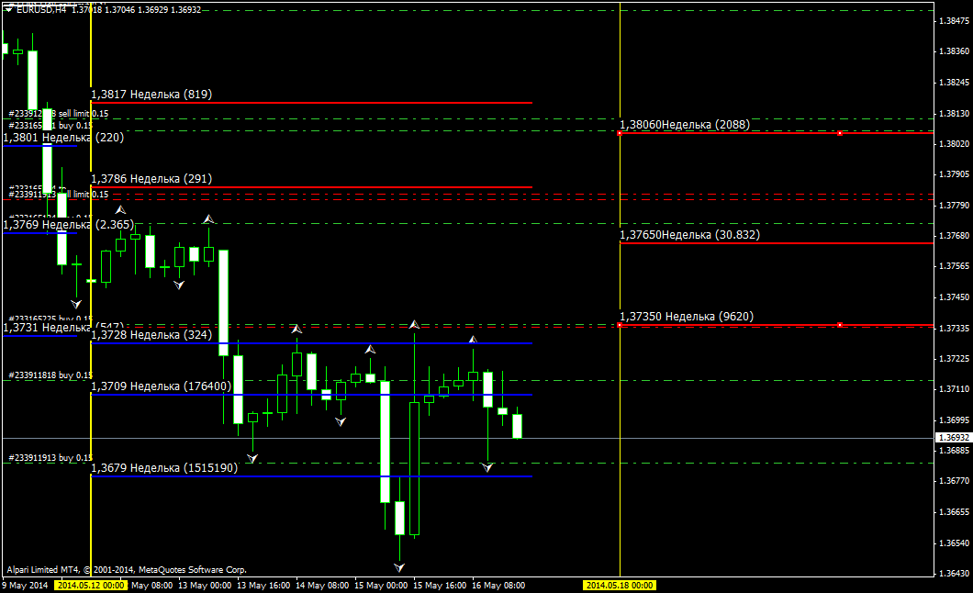Select the label '1,3769 Неделька (2.365)'
Screen dimensions: 973x593
point(68,225)
